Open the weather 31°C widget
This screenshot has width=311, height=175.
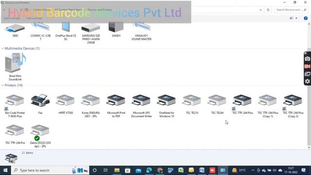239,170
